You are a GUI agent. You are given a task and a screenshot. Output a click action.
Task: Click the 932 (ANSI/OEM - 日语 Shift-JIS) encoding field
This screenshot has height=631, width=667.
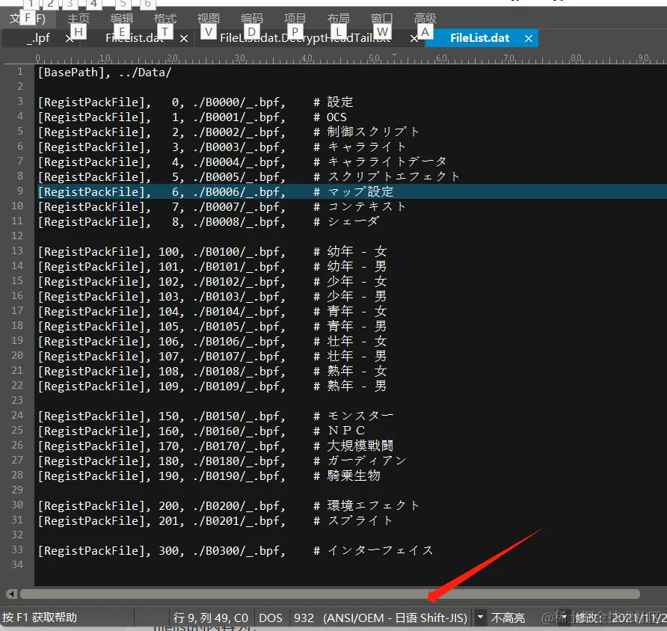[381, 618]
